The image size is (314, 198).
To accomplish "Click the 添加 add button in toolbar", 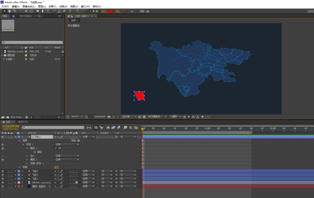I will 144,11.
